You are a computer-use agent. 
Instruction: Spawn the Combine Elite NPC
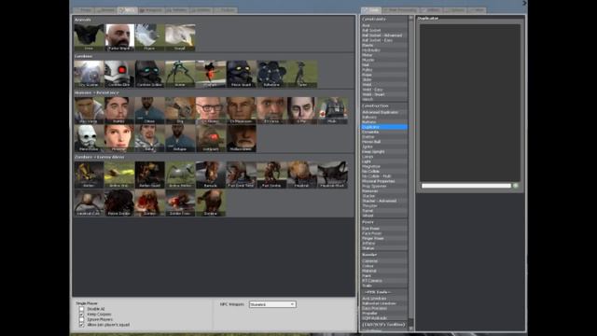[x=119, y=74]
